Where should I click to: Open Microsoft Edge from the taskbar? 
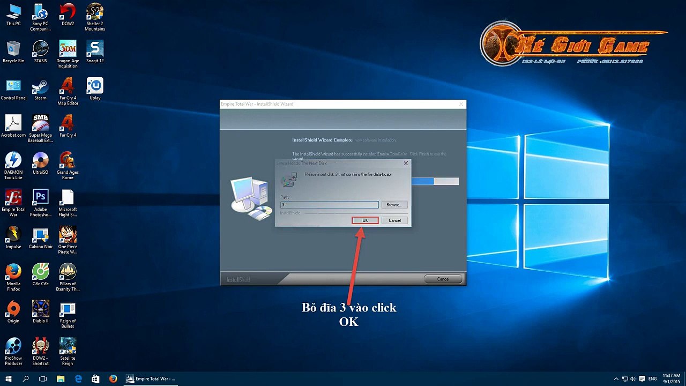78,378
